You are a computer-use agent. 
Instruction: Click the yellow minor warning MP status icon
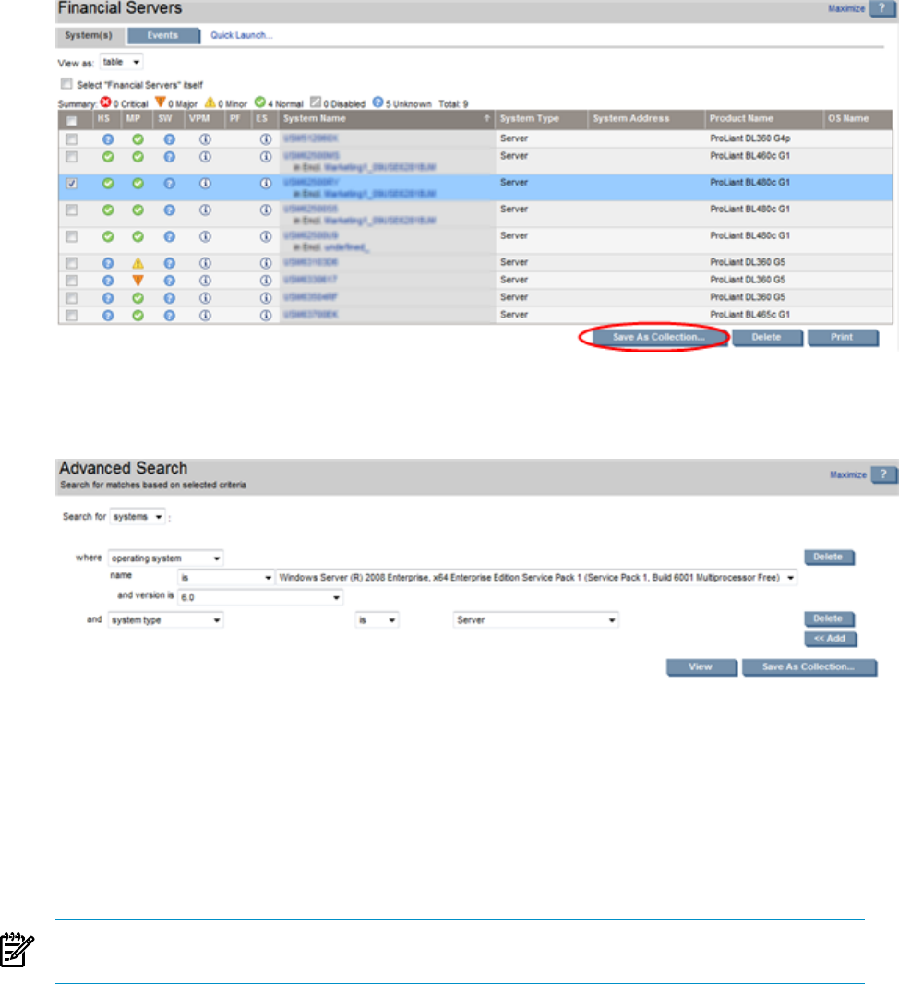pyautogui.click(x=138, y=262)
